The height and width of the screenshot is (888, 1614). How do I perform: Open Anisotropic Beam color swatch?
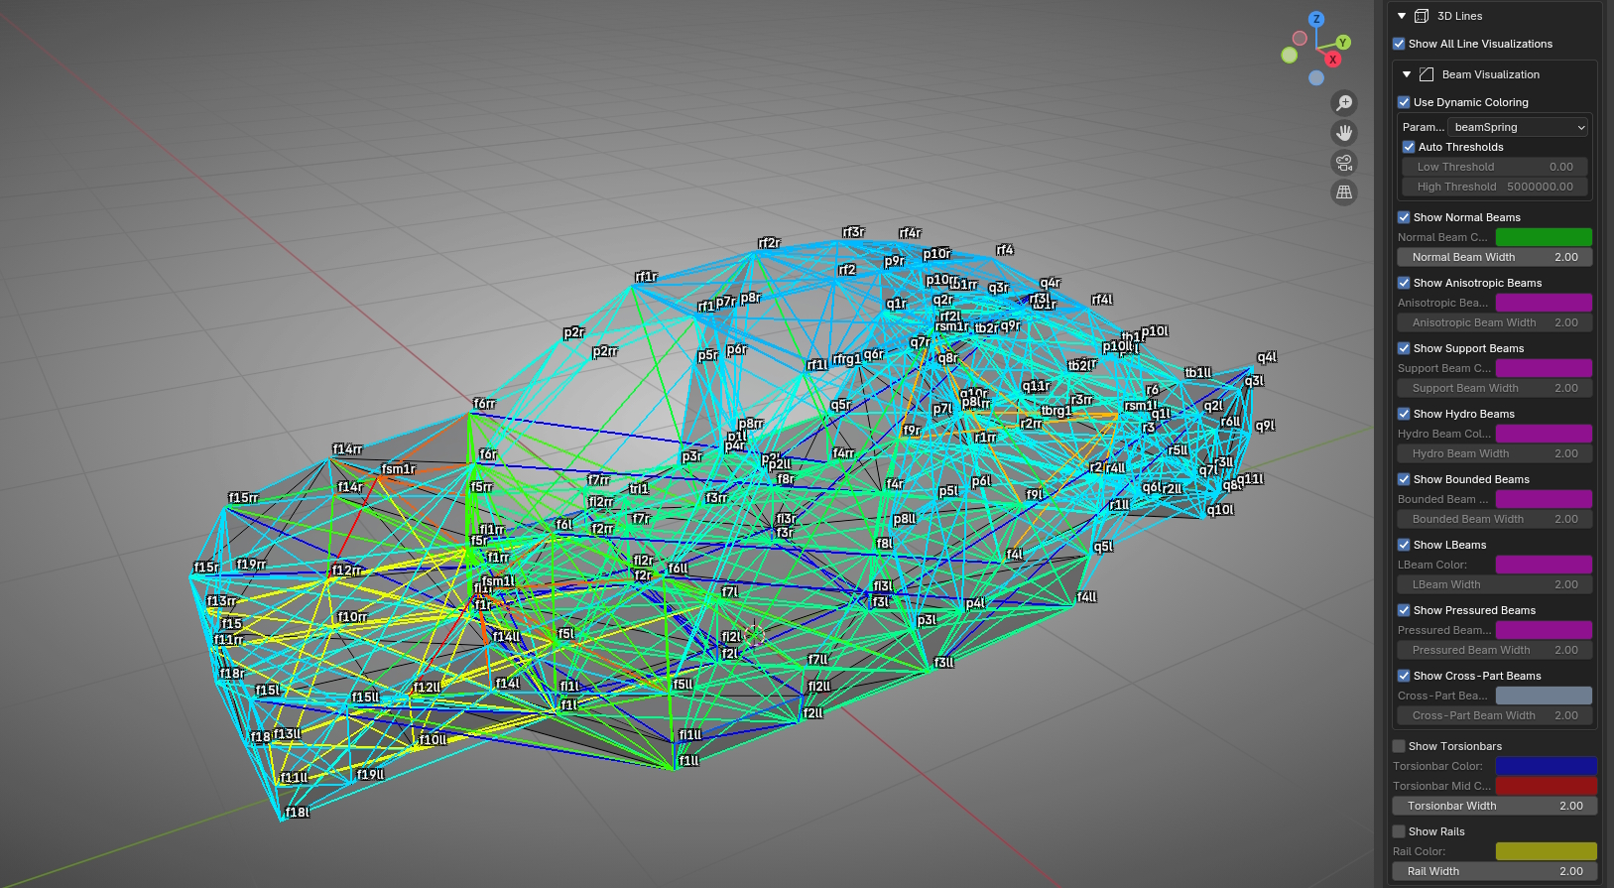tap(1544, 303)
